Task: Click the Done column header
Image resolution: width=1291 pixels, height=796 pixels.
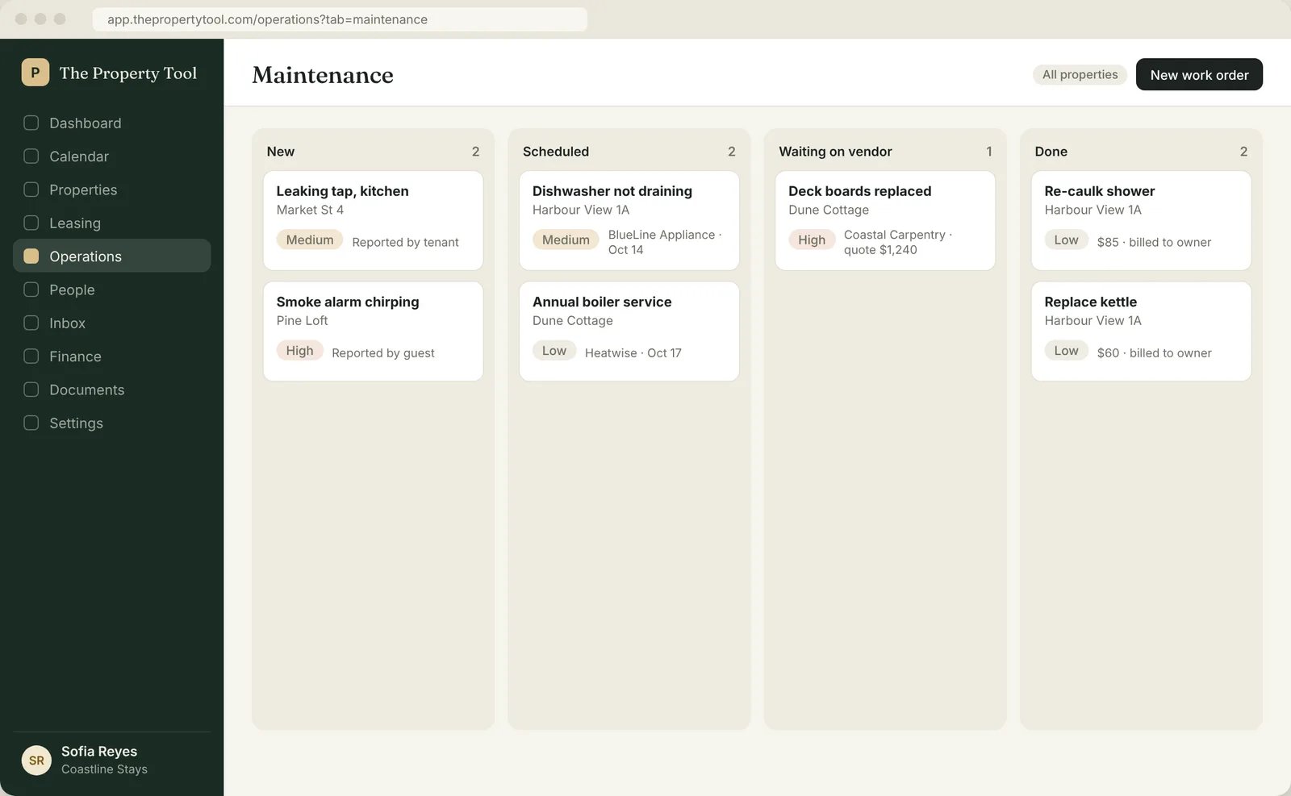Action: [1051, 152]
